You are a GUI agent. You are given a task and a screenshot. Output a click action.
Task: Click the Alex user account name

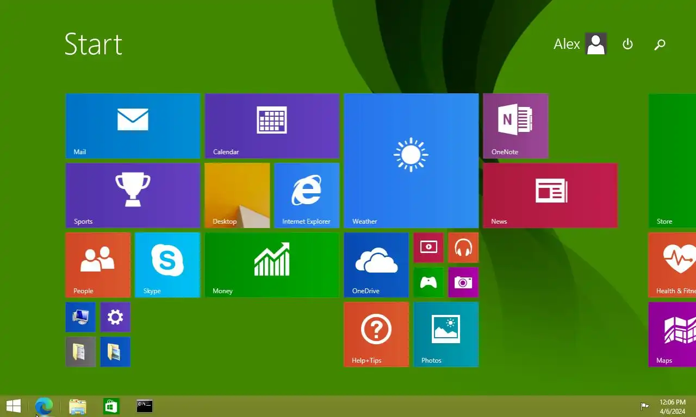(x=567, y=44)
